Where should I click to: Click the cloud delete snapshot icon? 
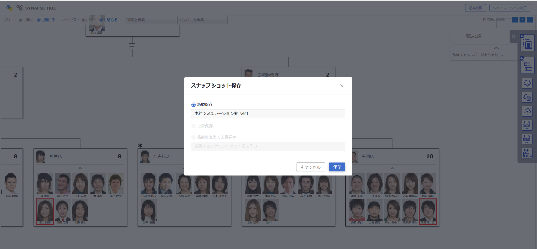tap(527, 97)
